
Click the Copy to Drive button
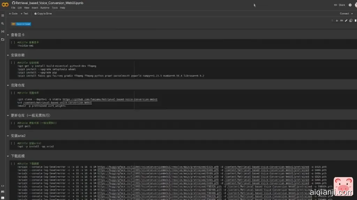[43, 14]
